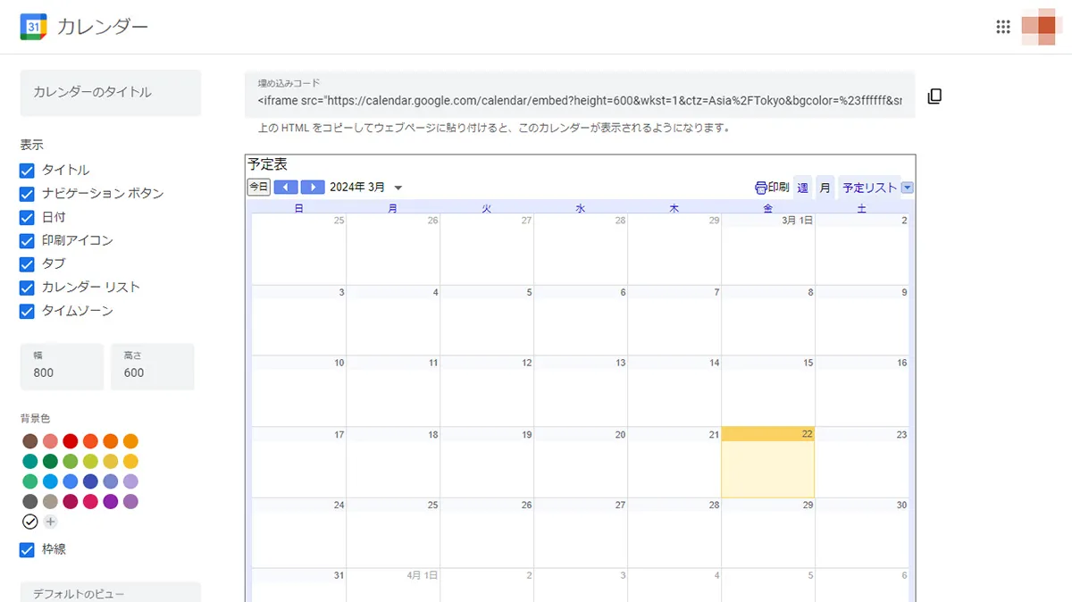
Task: Open the Google apps grid
Action: pos(1003,27)
